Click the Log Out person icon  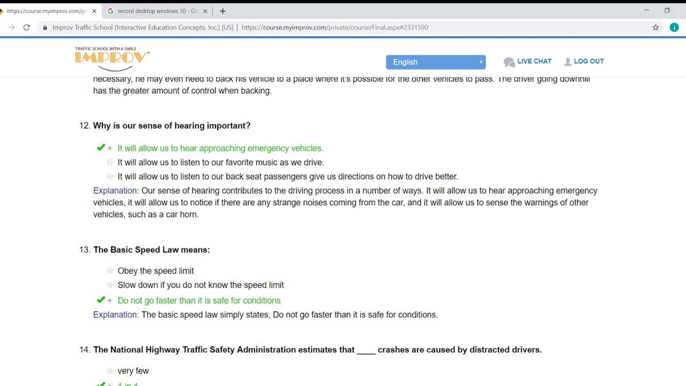pos(568,61)
